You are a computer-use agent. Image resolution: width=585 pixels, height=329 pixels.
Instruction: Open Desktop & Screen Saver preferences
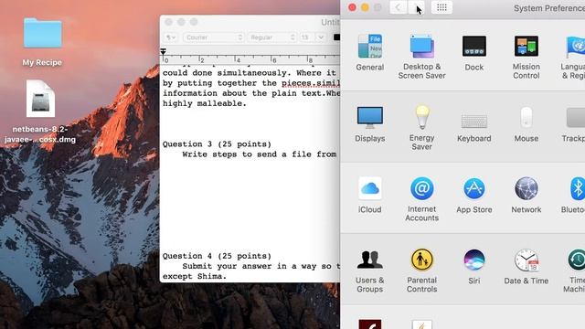coord(422,57)
